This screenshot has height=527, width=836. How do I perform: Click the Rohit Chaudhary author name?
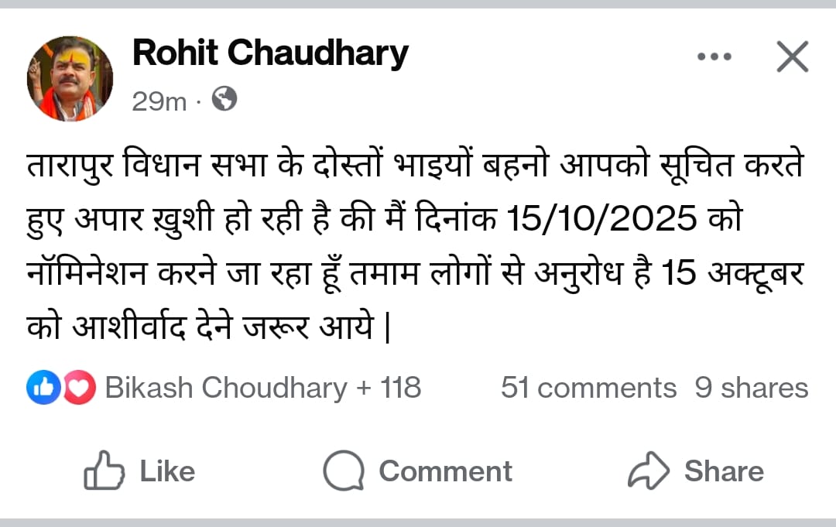[270, 53]
